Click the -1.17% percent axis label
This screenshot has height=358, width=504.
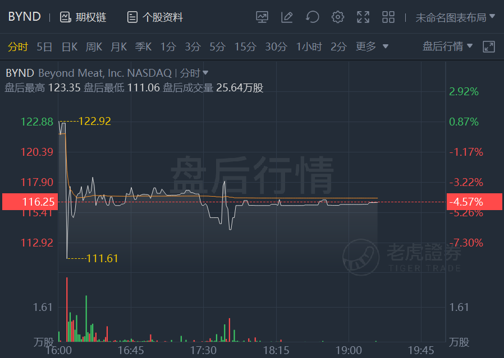pyautogui.click(x=466, y=152)
